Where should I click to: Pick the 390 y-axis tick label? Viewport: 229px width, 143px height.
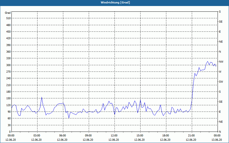[x=8, y=45]
